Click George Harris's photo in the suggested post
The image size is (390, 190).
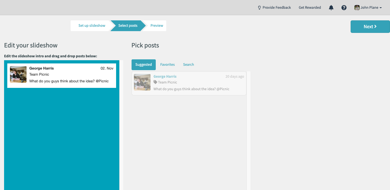[142, 82]
